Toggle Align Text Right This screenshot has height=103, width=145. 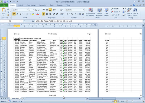click(x=50, y=14)
